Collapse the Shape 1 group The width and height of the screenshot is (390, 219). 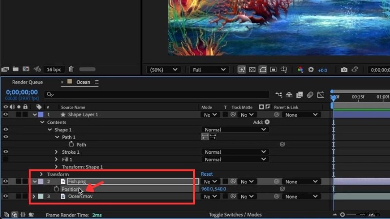coord(50,129)
